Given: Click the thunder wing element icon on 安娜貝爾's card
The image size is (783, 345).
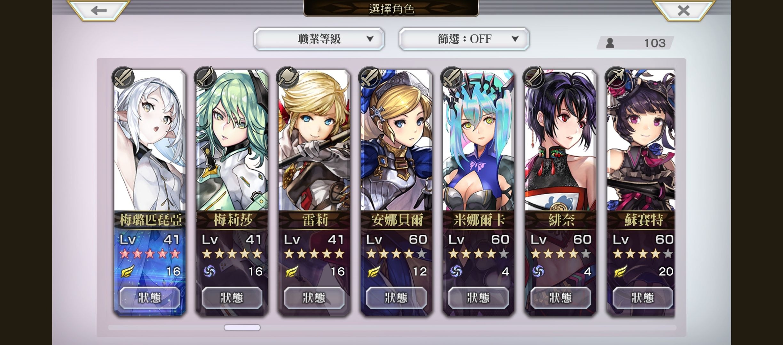Looking at the screenshot, I should click(374, 272).
